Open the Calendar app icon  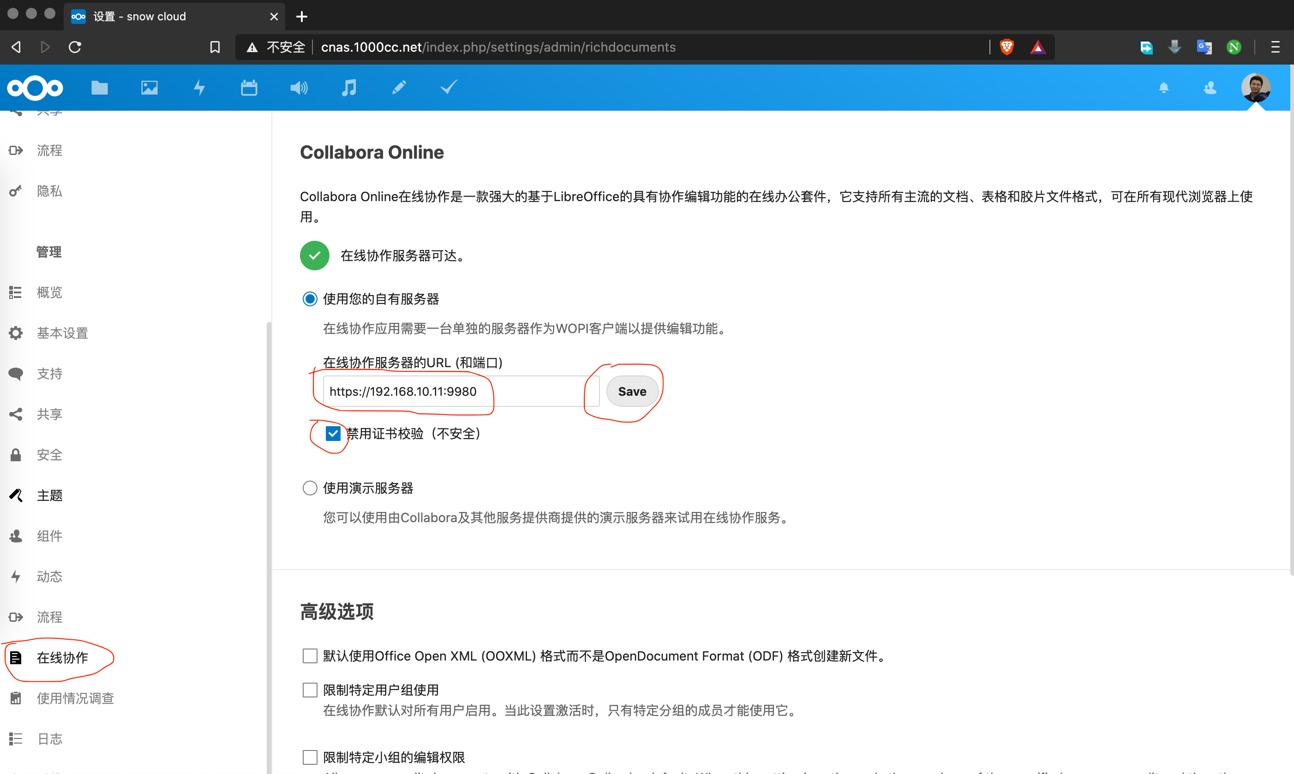pyautogui.click(x=249, y=88)
